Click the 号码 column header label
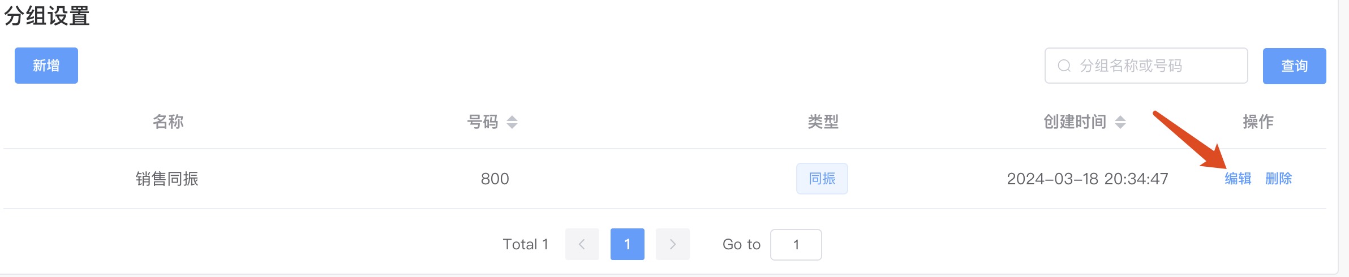The image size is (1349, 277). (482, 122)
